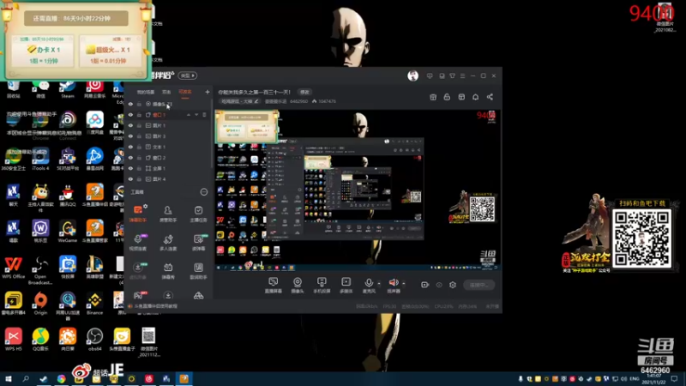Open the layout icon above preview
The width and height of the screenshot is (686, 386).
pyautogui.click(x=461, y=97)
